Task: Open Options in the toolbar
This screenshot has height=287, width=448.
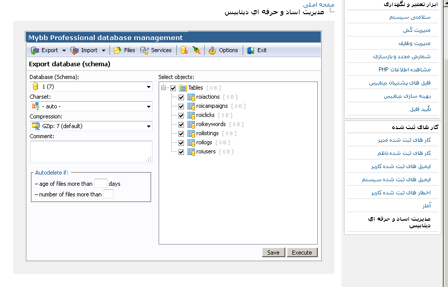Action: tap(223, 50)
